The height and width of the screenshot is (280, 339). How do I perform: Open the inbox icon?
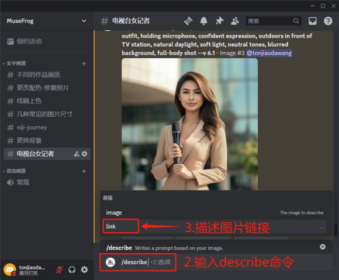(x=313, y=21)
